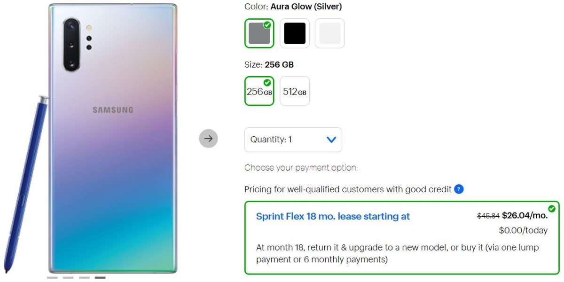The width and height of the screenshot is (564, 282).
Task: Open the help tooltip about pricing for well-qualified customers
Action: (458, 189)
